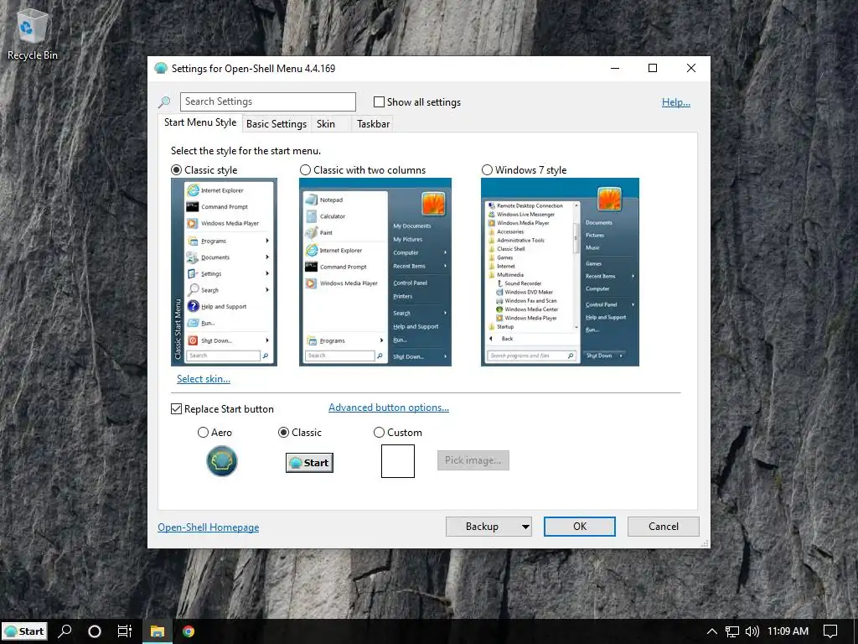
Task: Uncheck Replace Start button
Action: (x=176, y=409)
